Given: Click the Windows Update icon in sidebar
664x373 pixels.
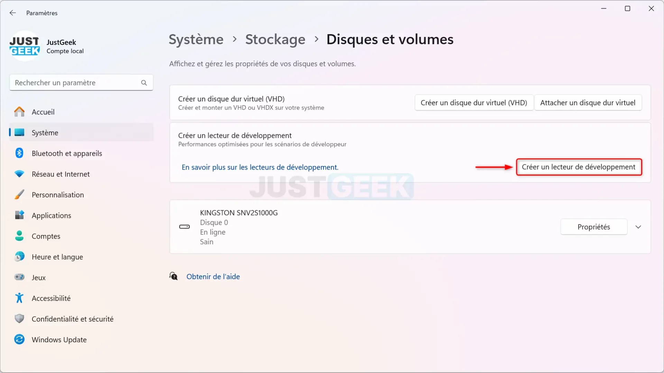Looking at the screenshot, I should tap(19, 339).
